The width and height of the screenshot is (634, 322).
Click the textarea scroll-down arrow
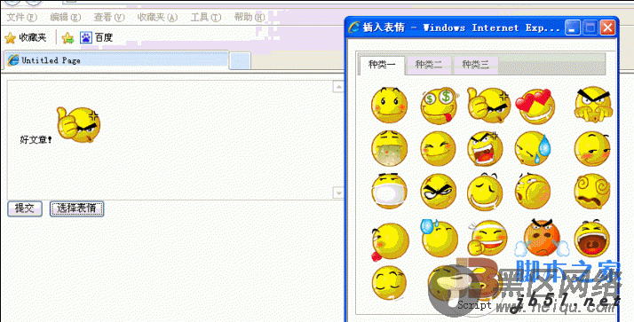[338, 192]
